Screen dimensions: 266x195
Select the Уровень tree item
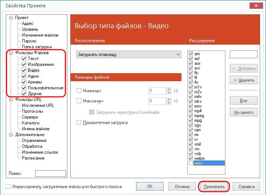point(30,29)
